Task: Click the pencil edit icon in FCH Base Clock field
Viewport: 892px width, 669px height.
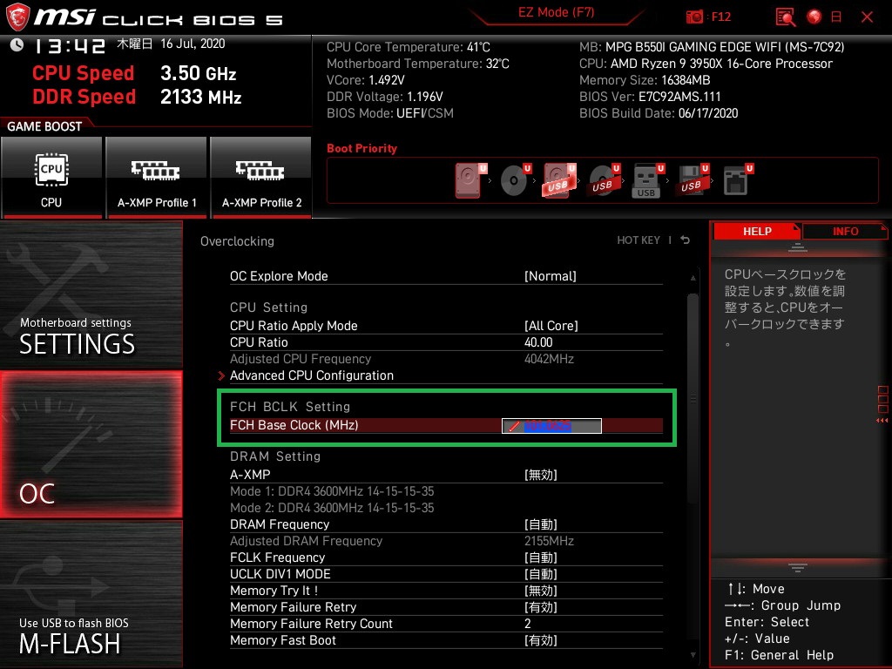Action: click(514, 426)
